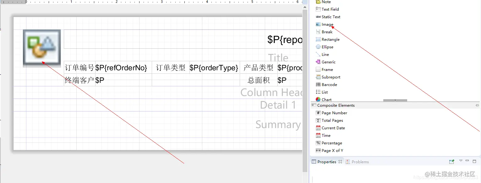The width and height of the screenshot is (481, 183).
Task: Choose the Percentage composite element
Action: tap(329, 143)
